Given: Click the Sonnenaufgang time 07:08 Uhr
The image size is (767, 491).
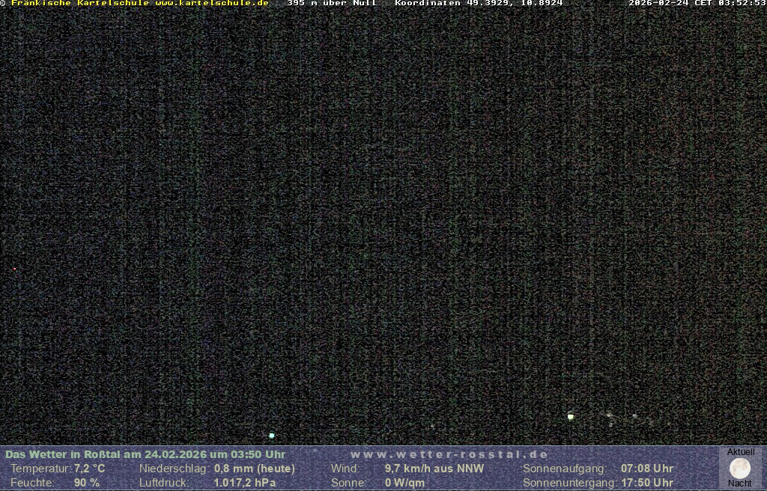Looking at the screenshot, I should 646,469.
